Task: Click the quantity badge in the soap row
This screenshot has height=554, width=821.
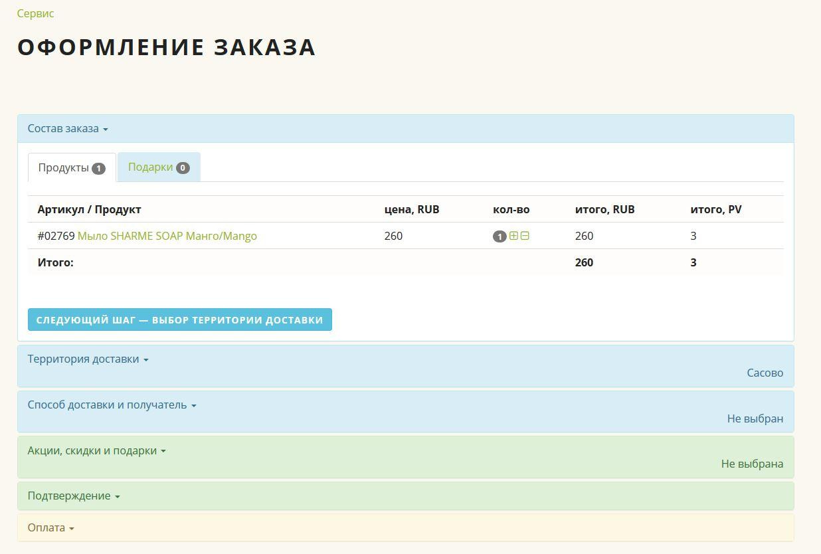Action: (x=500, y=236)
